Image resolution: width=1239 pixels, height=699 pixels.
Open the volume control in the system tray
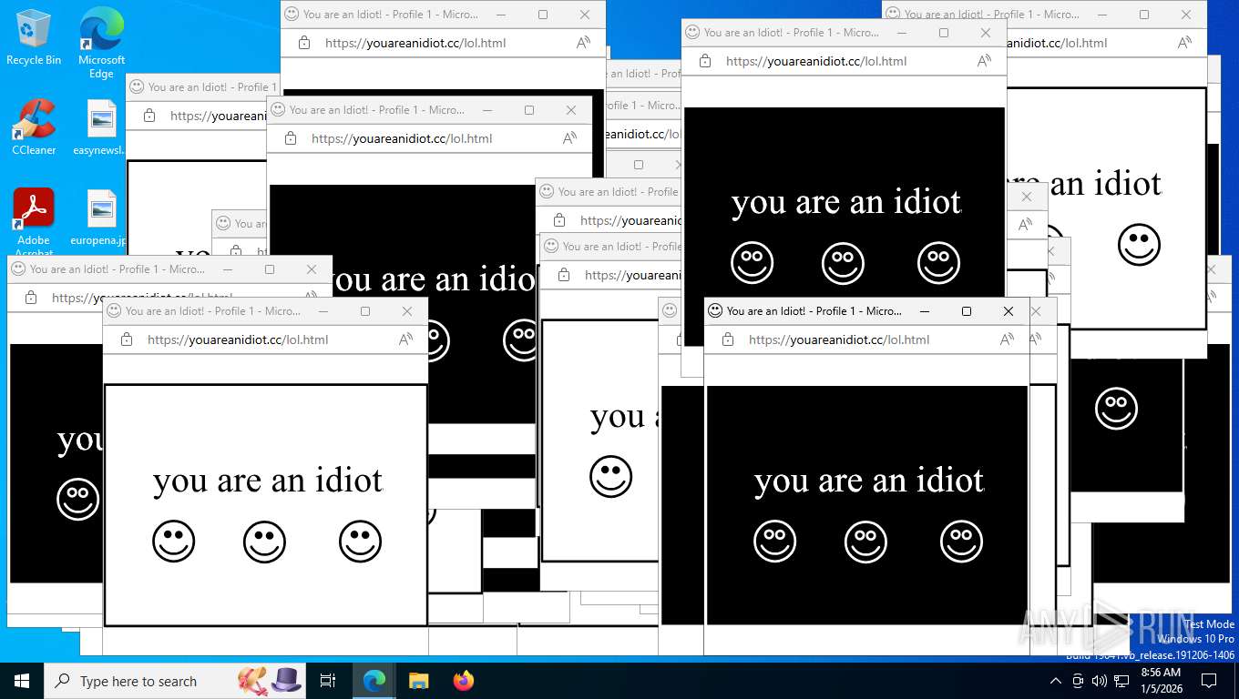(1100, 681)
